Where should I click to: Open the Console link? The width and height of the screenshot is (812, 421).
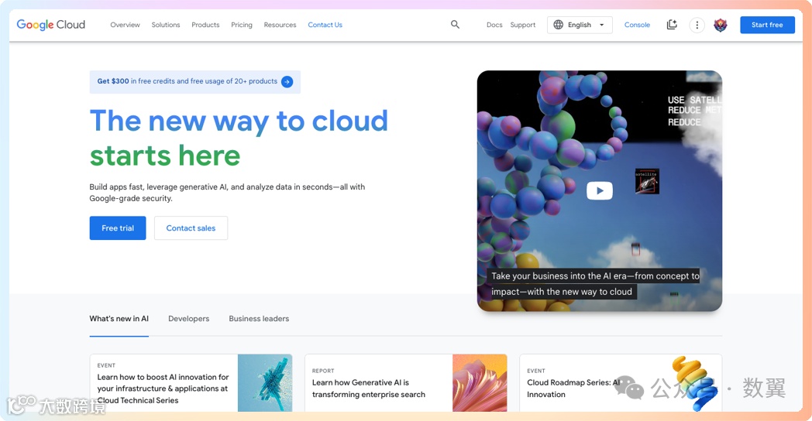(637, 25)
